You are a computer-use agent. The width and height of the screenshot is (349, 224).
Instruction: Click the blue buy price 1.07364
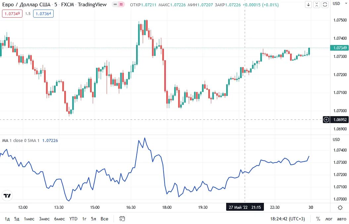pos(43,14)
